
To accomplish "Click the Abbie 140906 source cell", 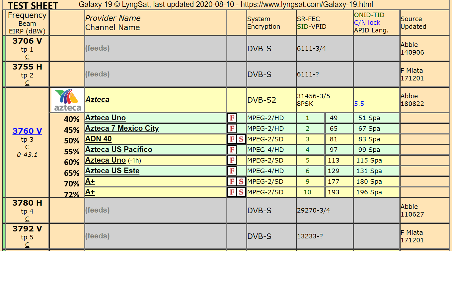I will (424, 48).
